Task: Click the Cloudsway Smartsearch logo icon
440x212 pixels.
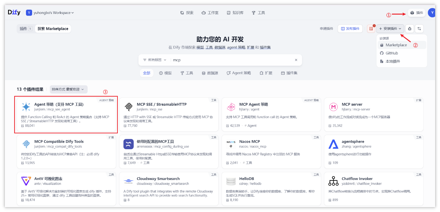Action: tap(128, 181)
